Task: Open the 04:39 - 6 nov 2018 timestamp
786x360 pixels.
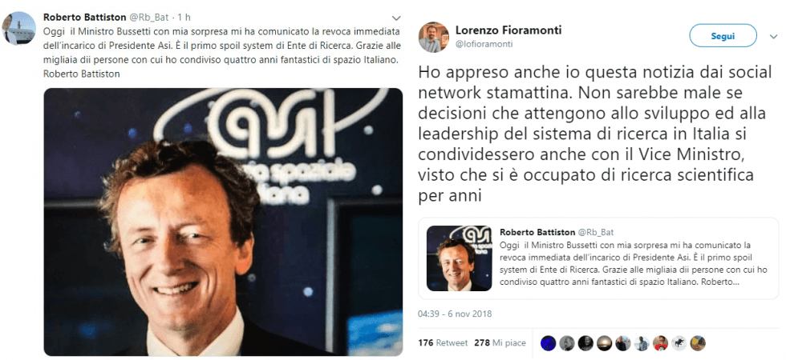Action: click(455, 314)
